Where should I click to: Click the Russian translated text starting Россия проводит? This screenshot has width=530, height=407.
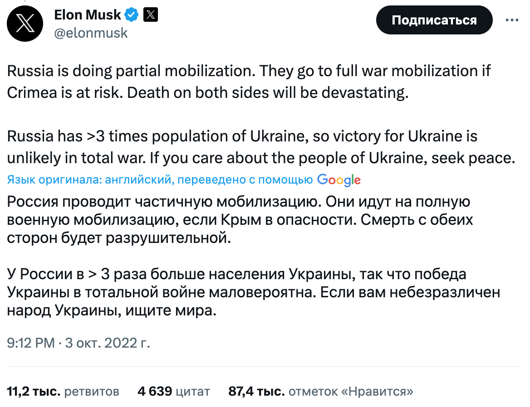[x=240, y=220]
